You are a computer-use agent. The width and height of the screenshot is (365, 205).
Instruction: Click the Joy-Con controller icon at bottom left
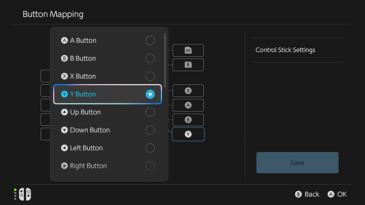[25, 194]
